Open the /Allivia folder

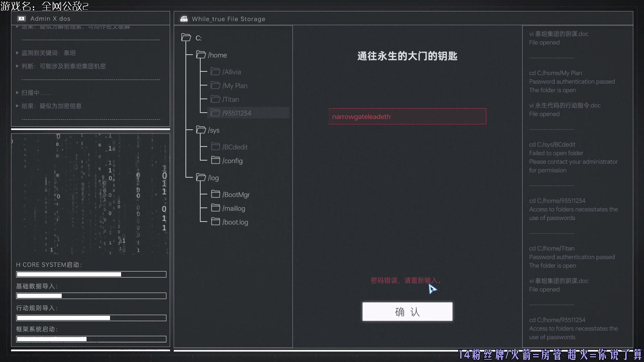(231, 72)
